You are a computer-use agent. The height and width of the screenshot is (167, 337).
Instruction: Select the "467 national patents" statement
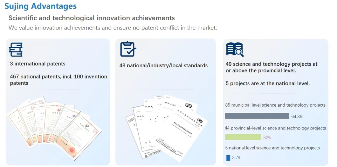58,80
